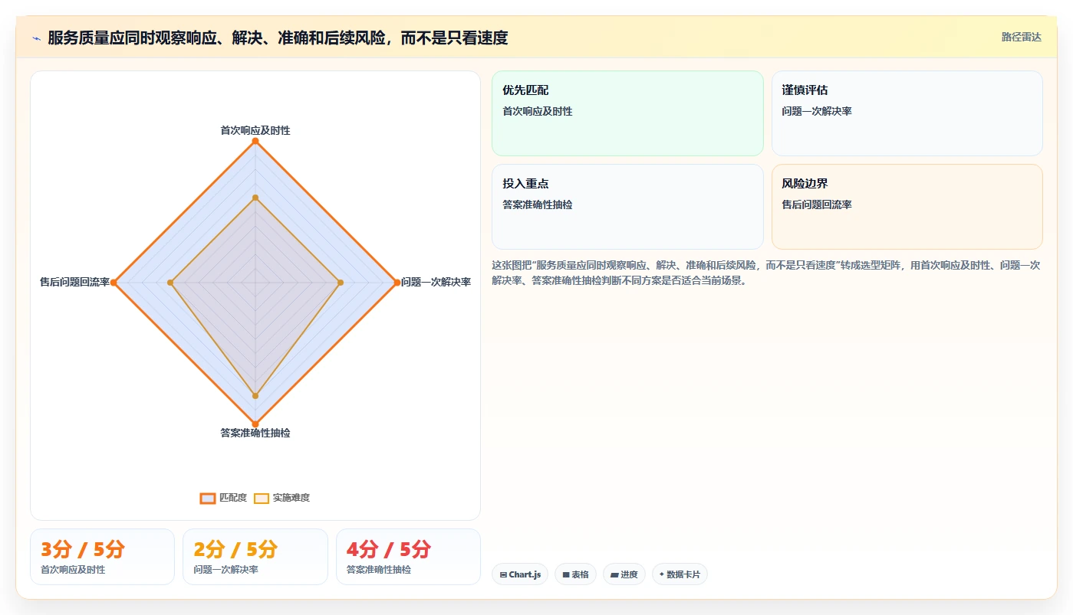Select the Chart.js tag
This screenshot has width=1073, height=615.
[x=520, y=574]
